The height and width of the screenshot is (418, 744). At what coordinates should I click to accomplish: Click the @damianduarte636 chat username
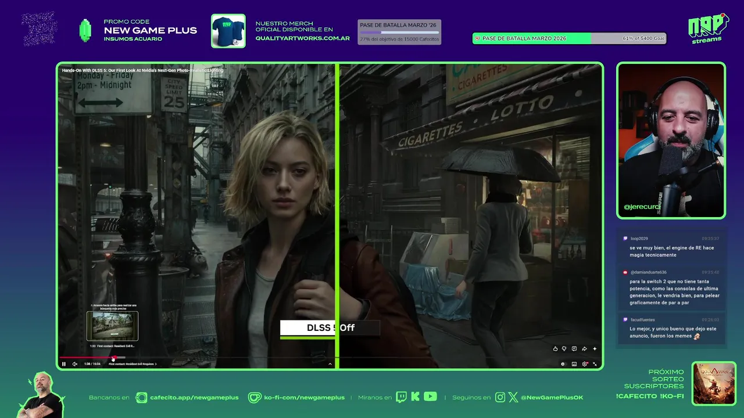(x=648, y=272)
